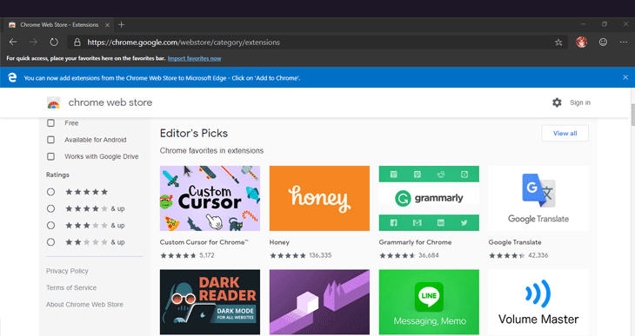The width and height of the screenshot is (635, 336).
Task: Click Sign in on the web store
Action: (x=580, y=102)
